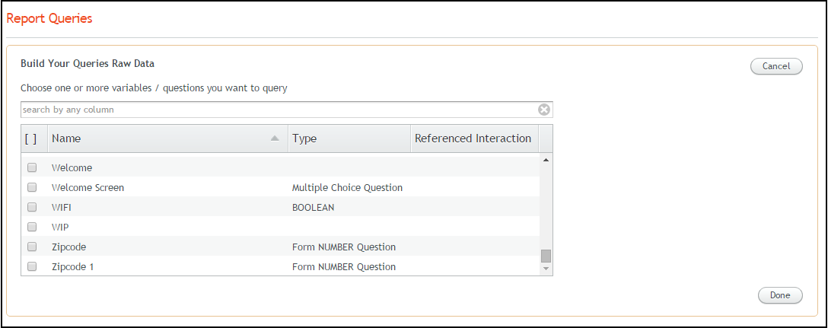This screenshot has height=328, width=828.
Task: Click the Multiple Choice Question type cell
Action: (347, 187)
